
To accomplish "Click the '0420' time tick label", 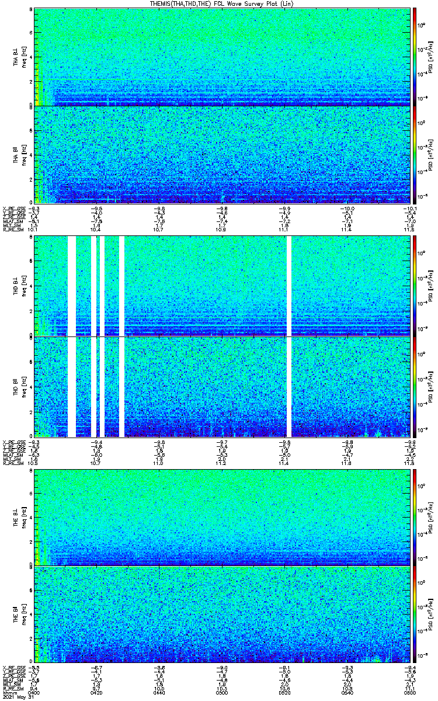I will point(96,693).
